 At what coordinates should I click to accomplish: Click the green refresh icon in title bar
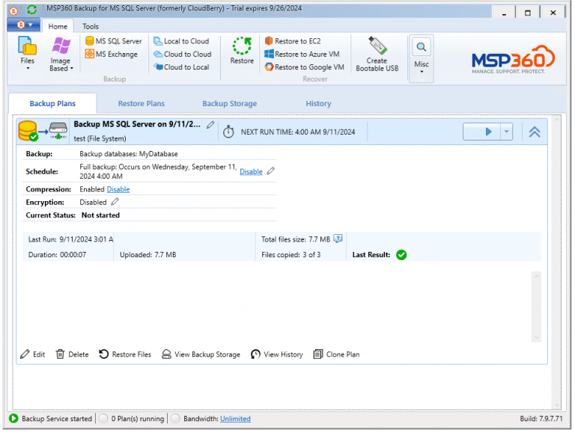(x=31, y=10)
